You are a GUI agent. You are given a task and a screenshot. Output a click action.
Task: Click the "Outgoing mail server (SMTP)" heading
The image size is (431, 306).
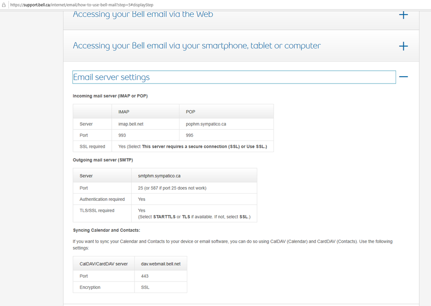click(x=103, y=160)
